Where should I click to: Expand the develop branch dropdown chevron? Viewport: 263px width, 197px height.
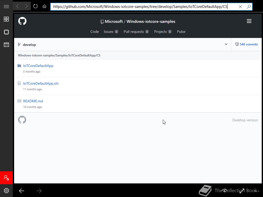point(226,44)
